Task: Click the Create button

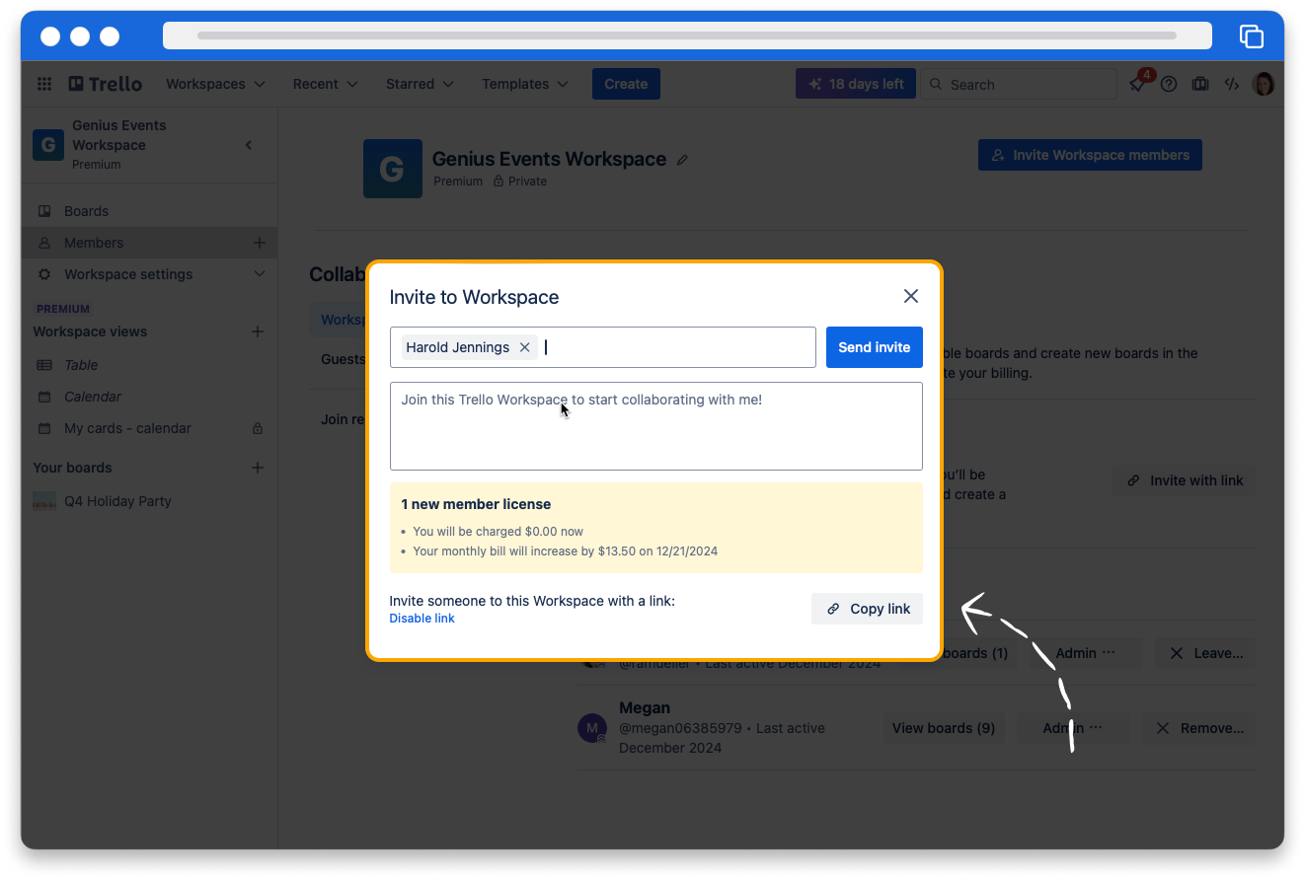Action: tap(626, 84)
